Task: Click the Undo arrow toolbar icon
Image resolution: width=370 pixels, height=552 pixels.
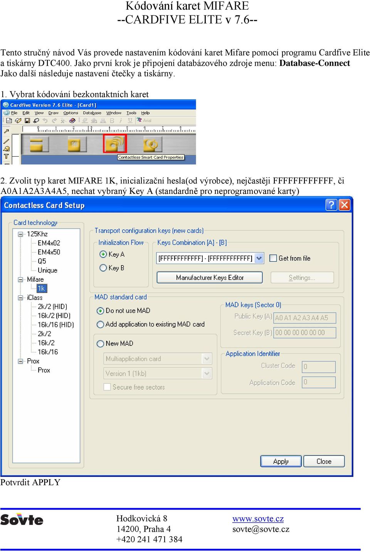Action: tap(45, 120)
